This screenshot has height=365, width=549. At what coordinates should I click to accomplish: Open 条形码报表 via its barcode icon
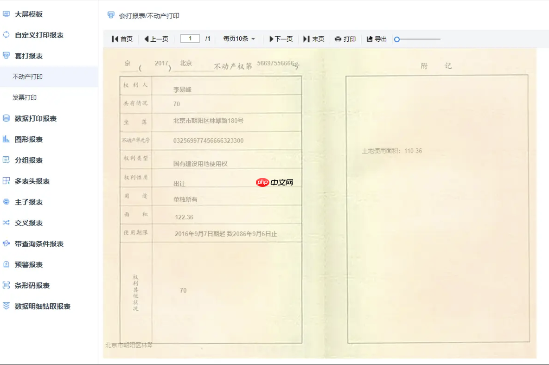coord(6,286)
